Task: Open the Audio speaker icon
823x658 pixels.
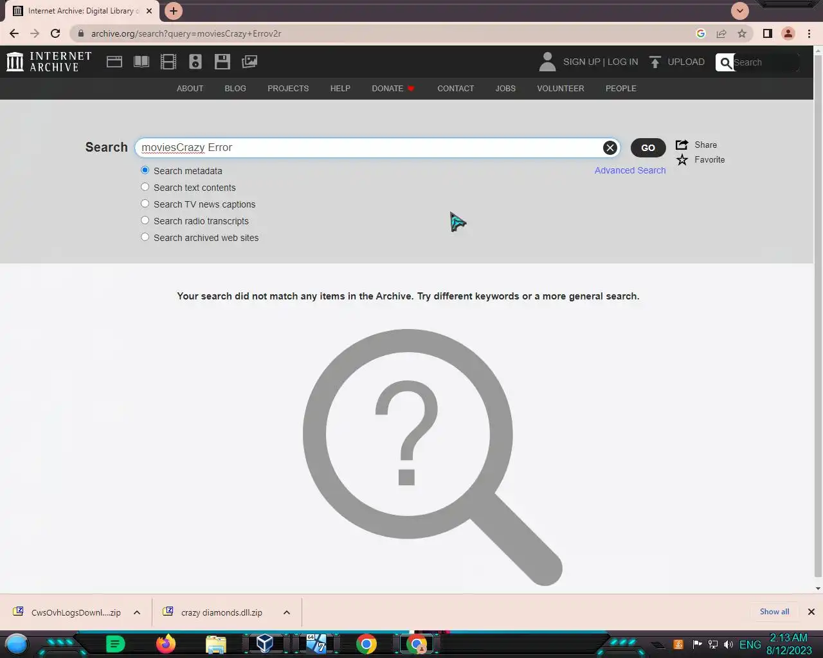Action: click(x=195, y=62)
